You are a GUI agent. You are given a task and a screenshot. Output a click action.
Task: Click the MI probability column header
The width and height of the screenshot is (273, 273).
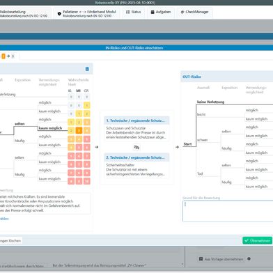click(79, 91)
